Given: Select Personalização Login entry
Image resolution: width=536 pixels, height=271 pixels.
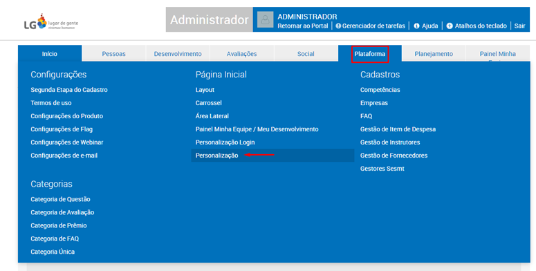Looking at the screenshot, I should click(225, 142).
